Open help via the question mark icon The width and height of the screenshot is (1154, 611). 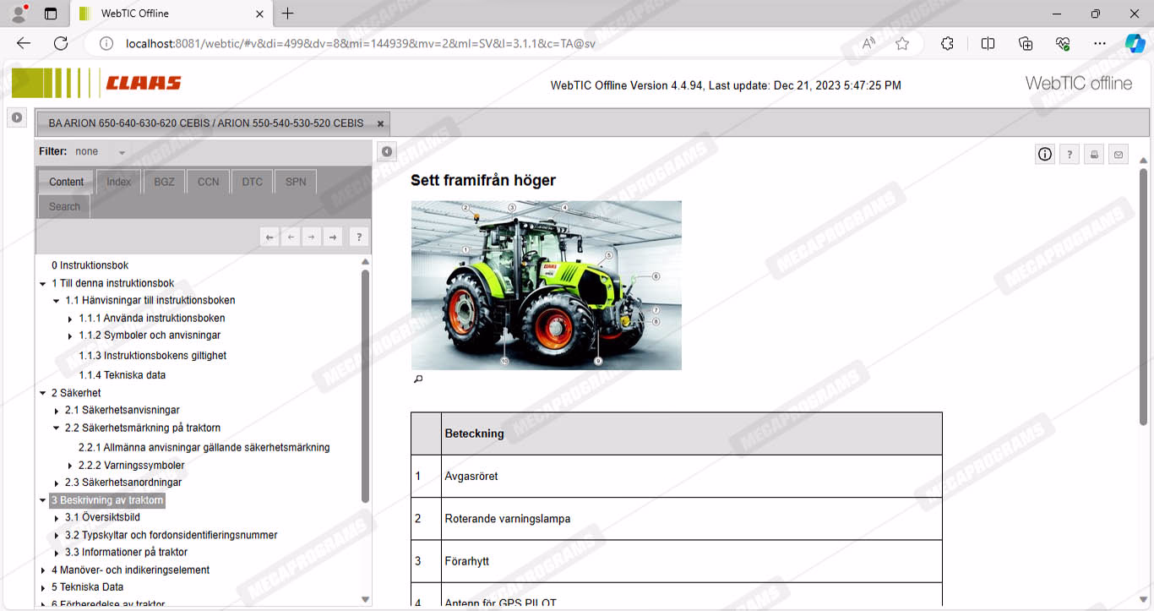pyautogui.click(x=1070, y=154)
